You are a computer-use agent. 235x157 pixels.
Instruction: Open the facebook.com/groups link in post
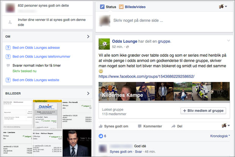(x=146, y=76)
